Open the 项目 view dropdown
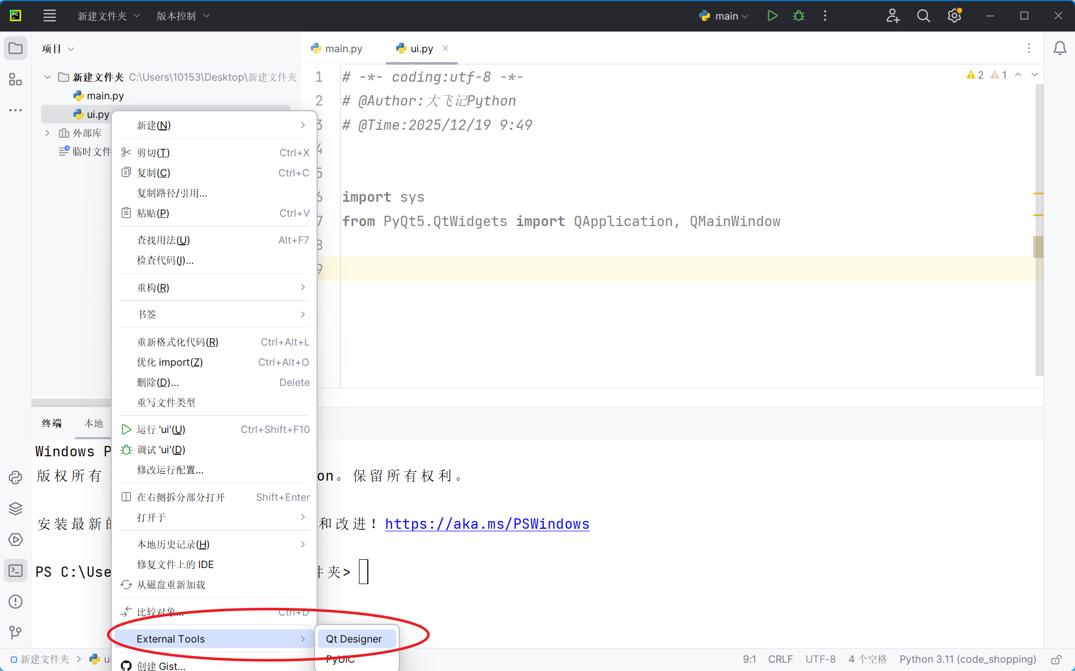This screenshot has height=671, width=1075. click(x=57, y=48)
